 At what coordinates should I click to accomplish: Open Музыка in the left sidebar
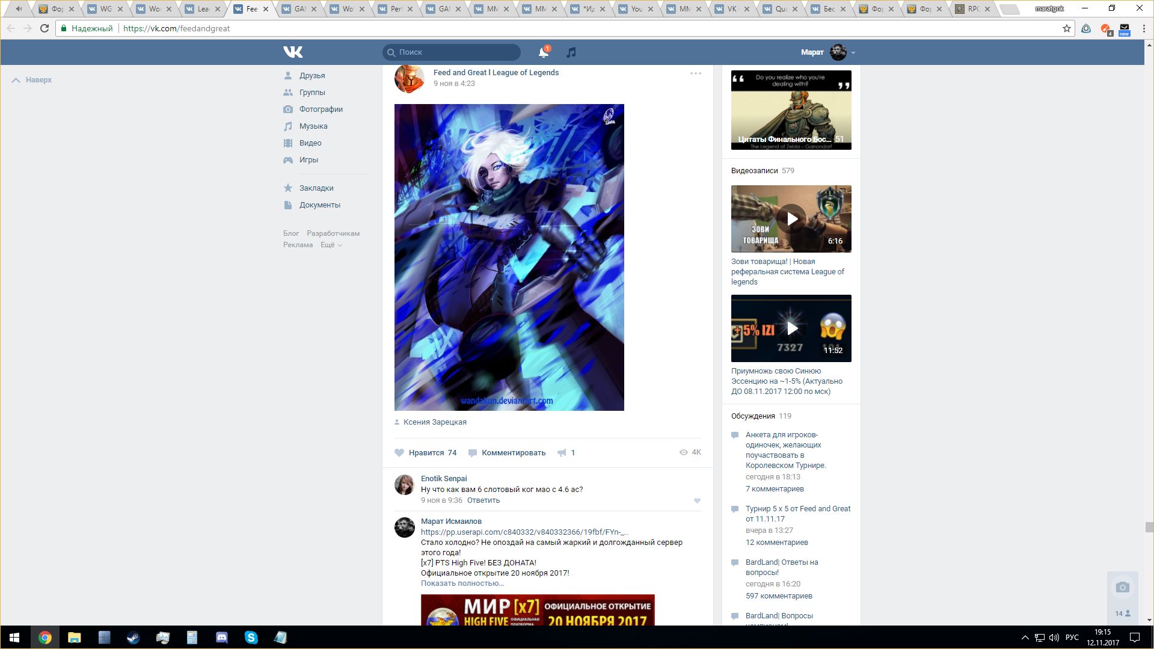pyautogui.click(x=313, y=126)
